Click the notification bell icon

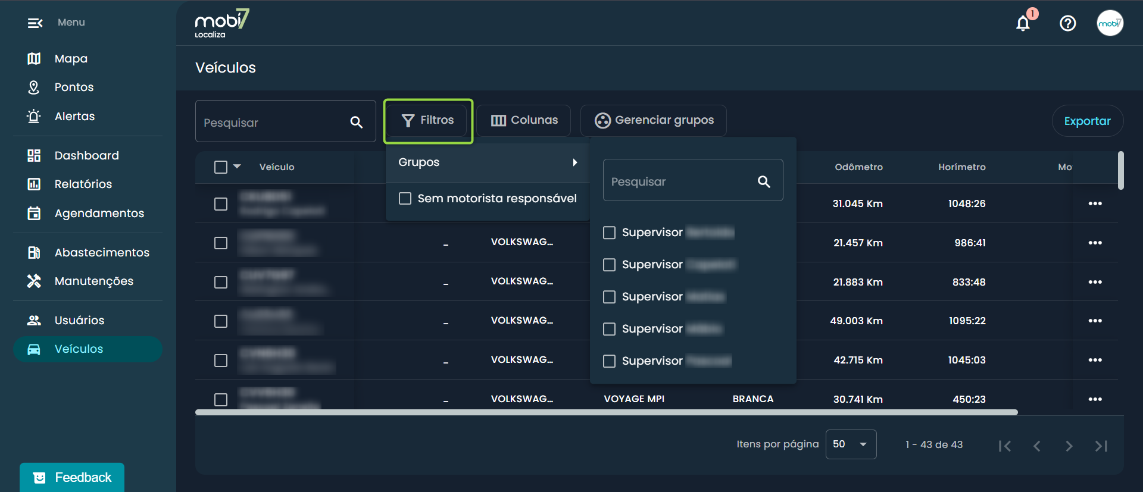[x=1023, y=23]
